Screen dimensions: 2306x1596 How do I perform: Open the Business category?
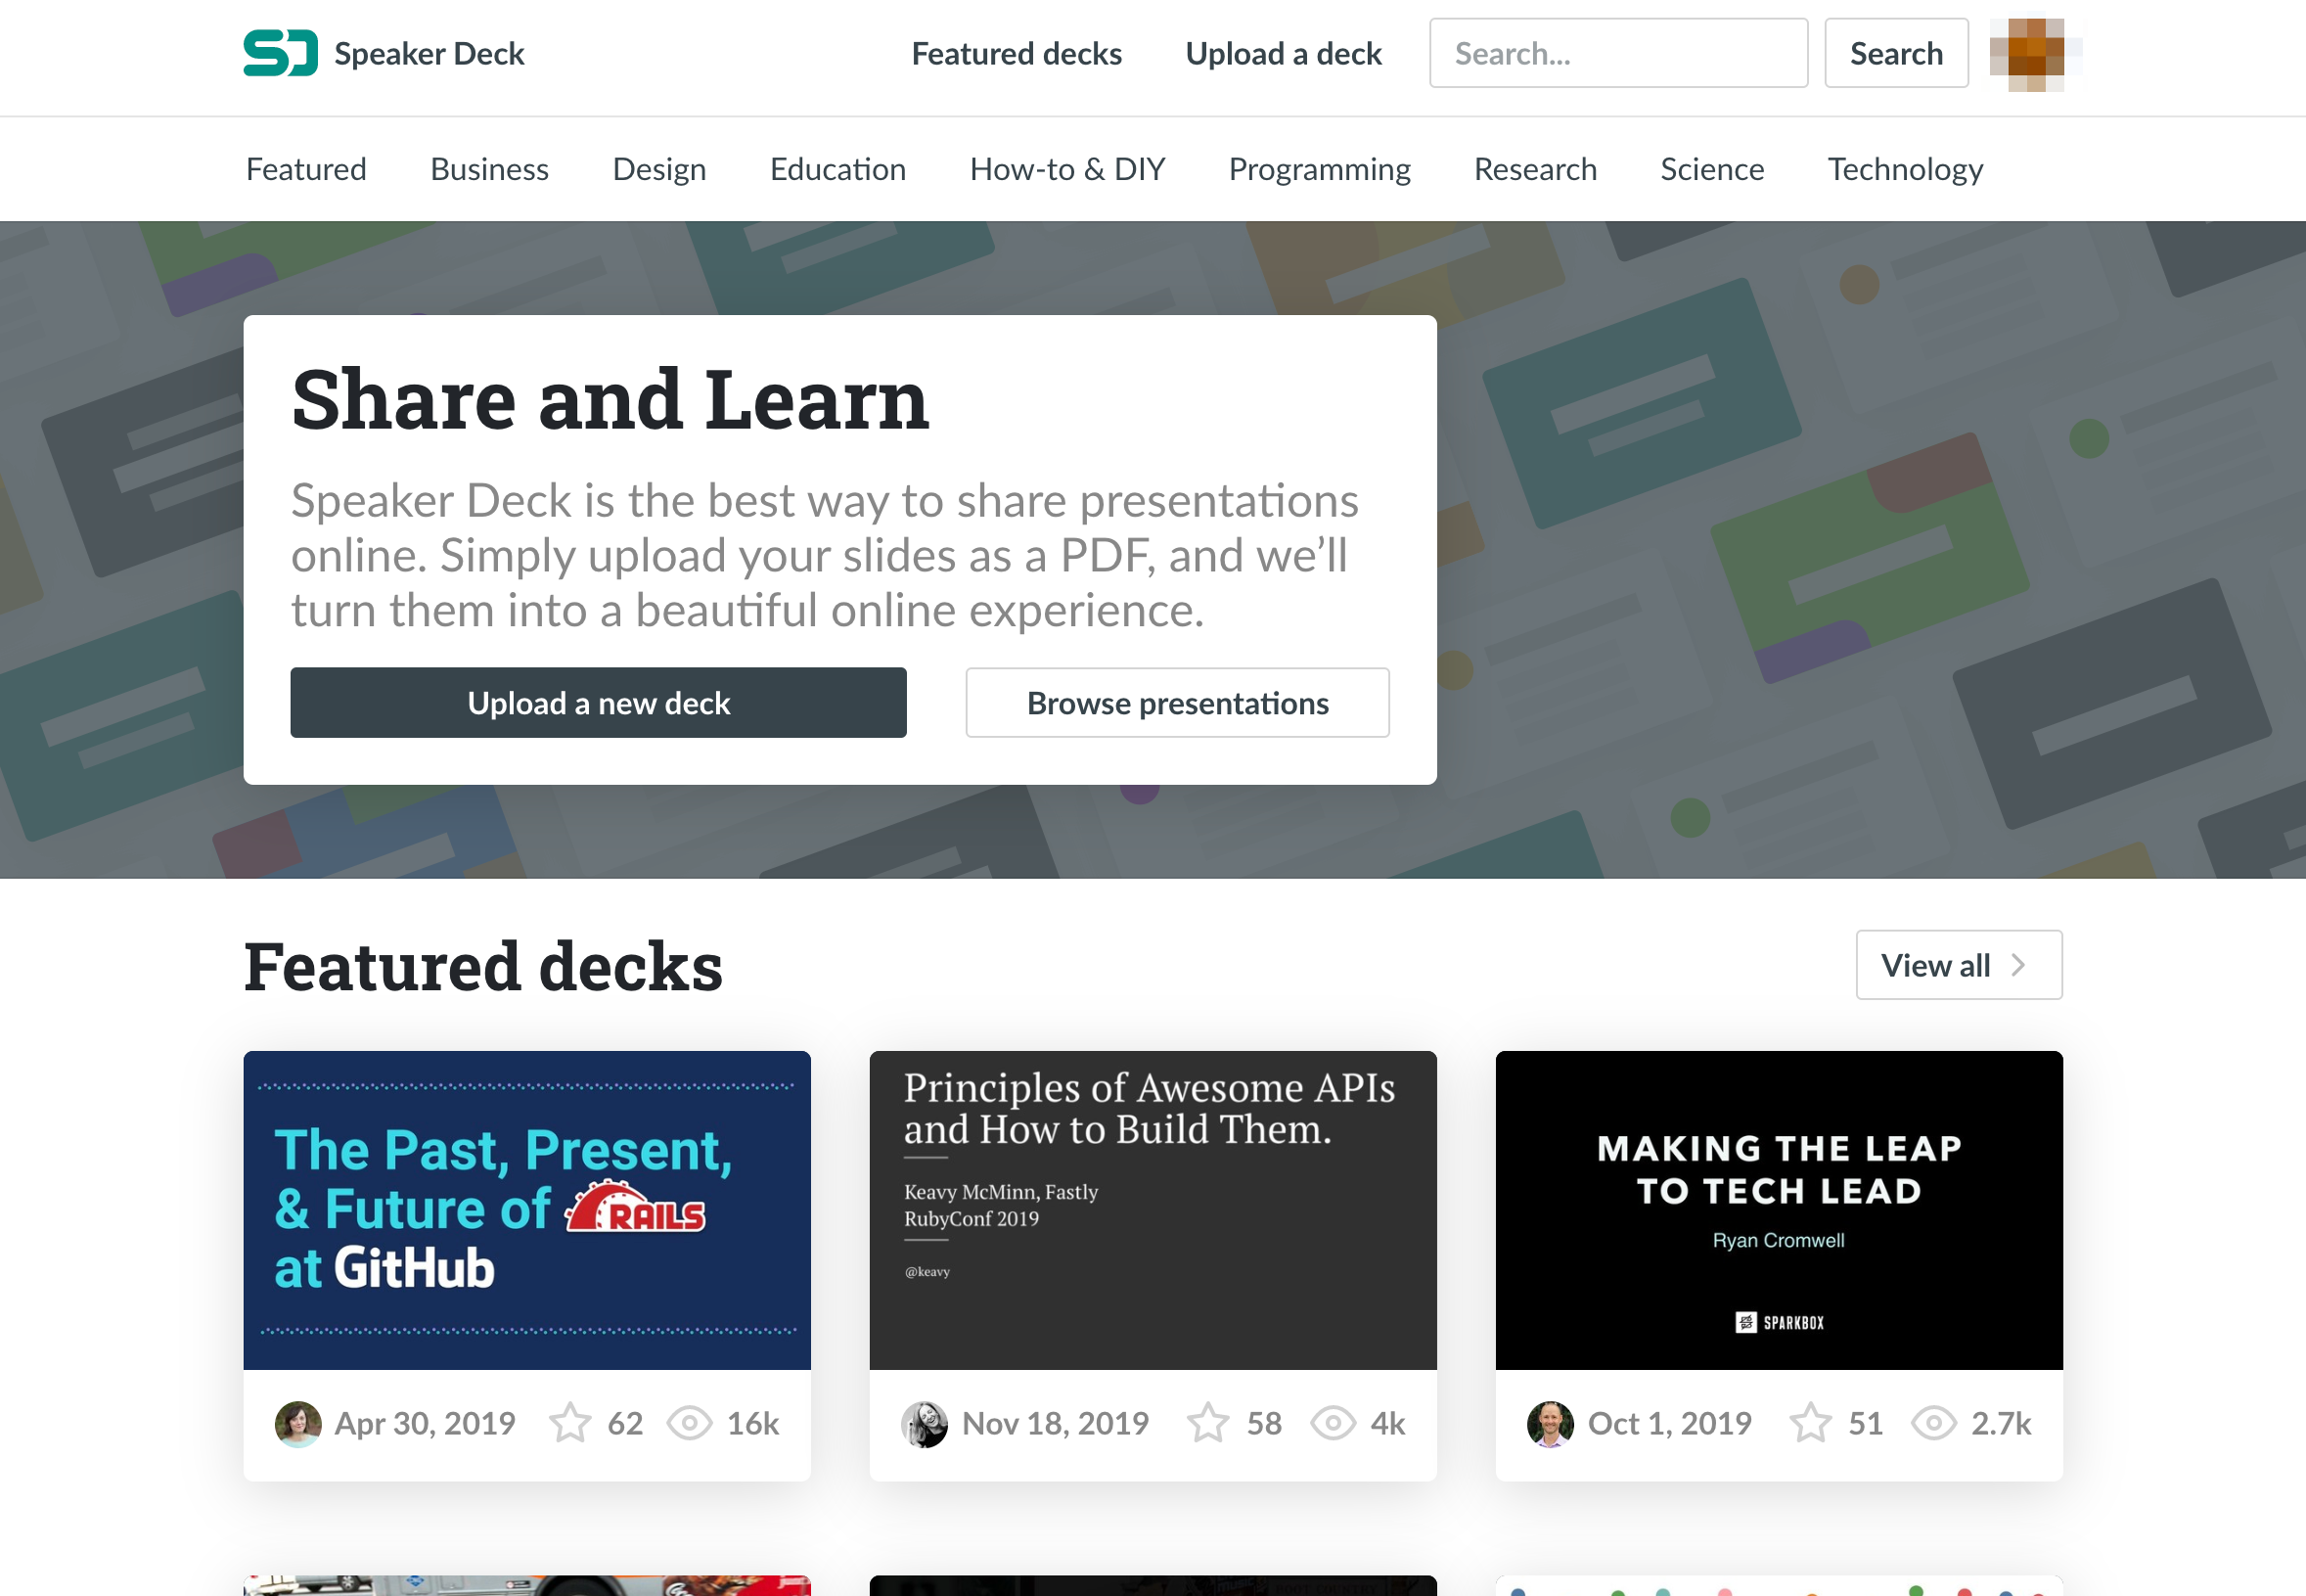coord(490,169)
